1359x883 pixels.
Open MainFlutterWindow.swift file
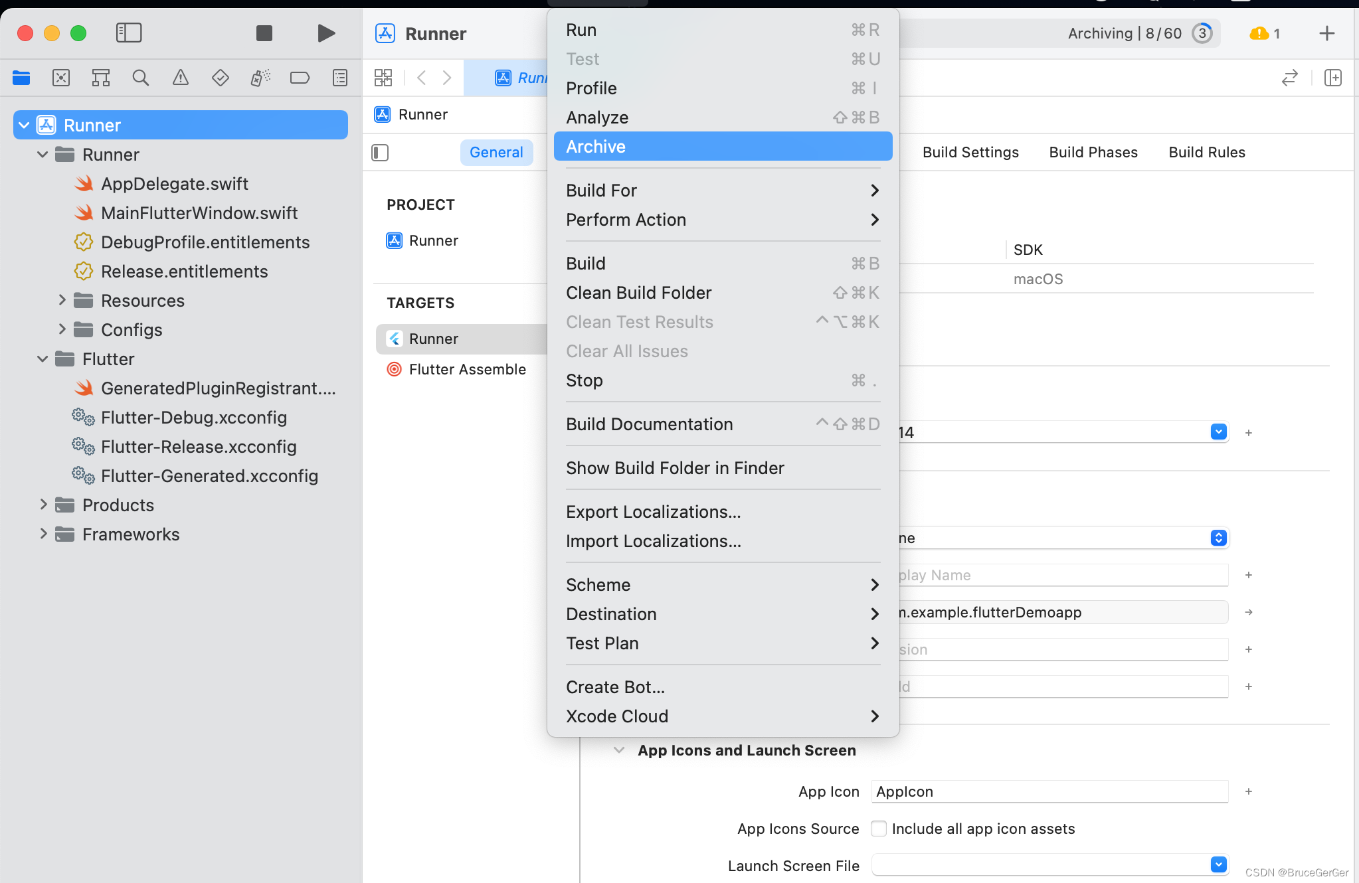coord(199,212)
